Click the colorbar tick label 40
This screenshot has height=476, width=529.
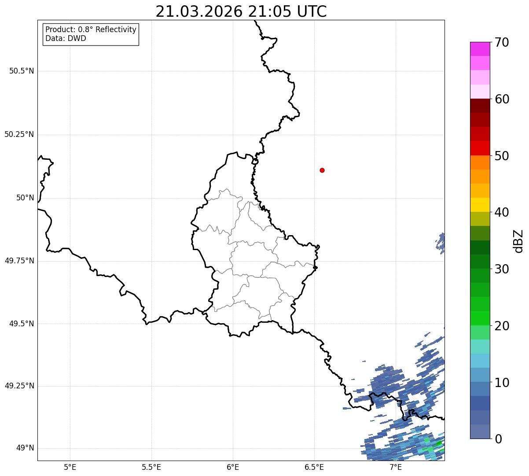(502, 212)
